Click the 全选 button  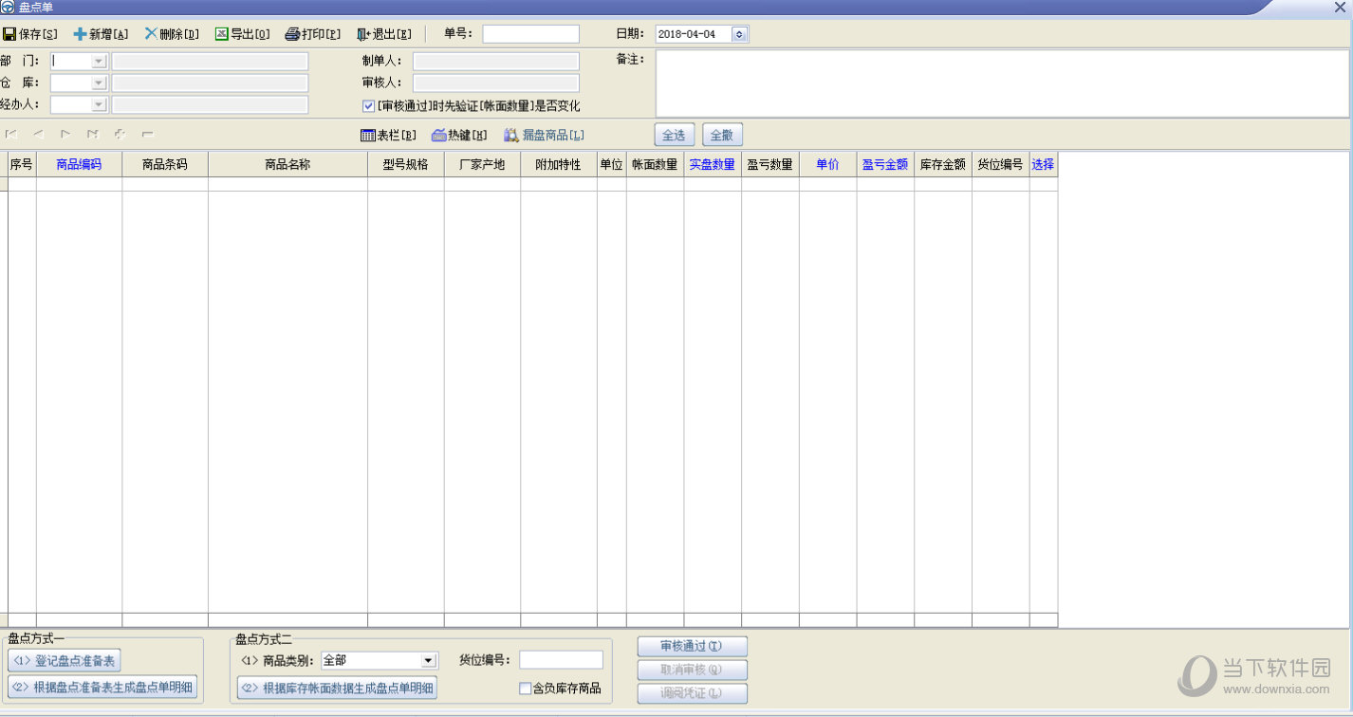point(674,135)
